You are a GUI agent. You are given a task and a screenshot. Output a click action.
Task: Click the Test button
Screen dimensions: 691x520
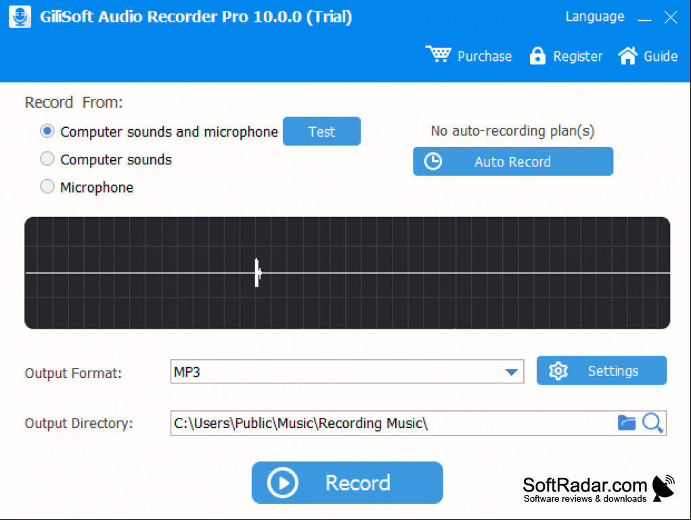321,131
